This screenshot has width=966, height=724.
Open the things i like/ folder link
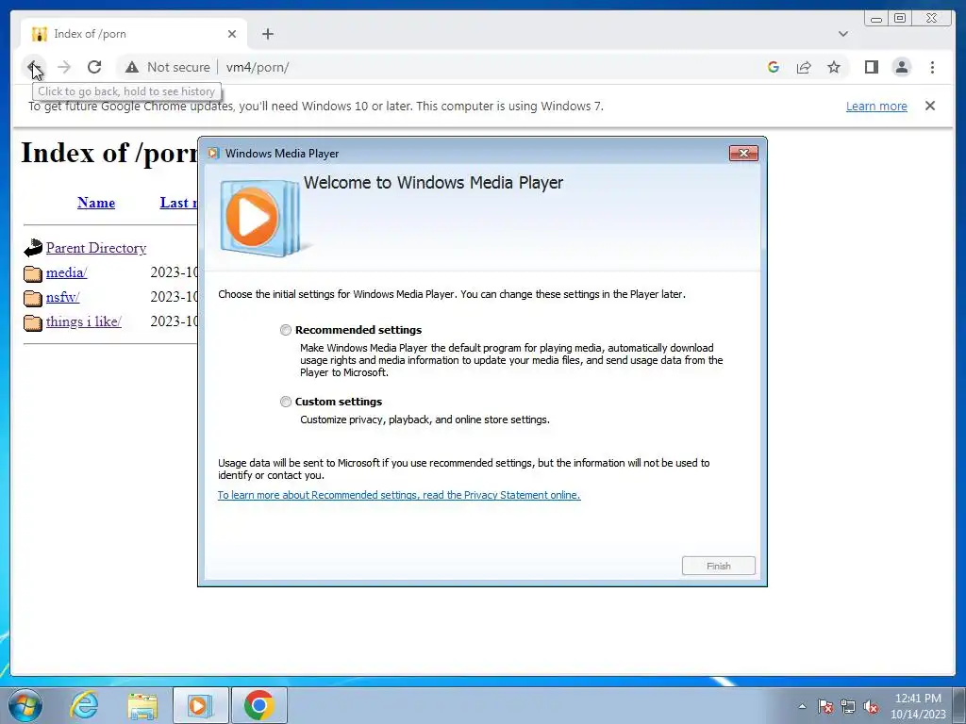pos(84,322)
